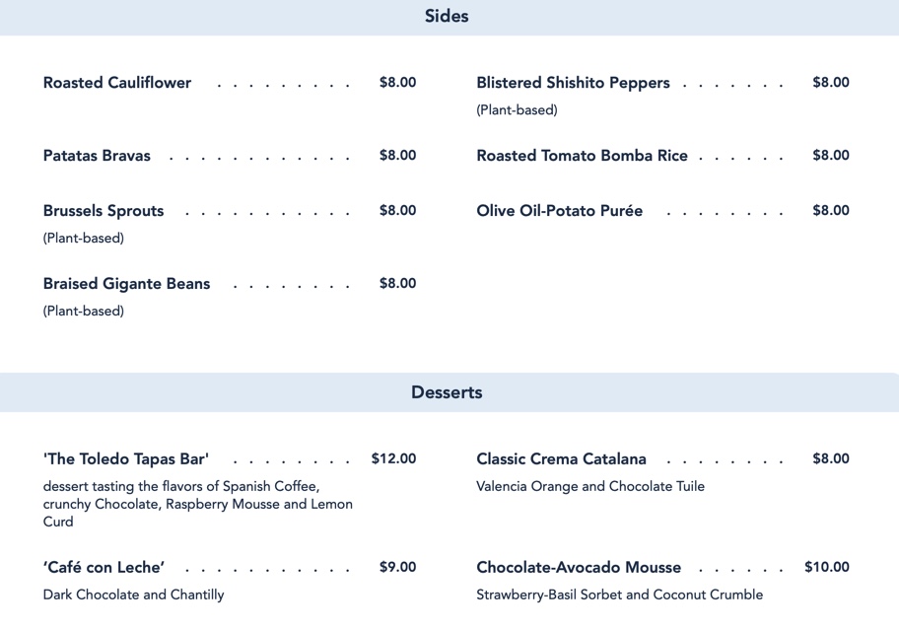899x630 pixels.
Task: Select Roasted Tomato Bomba Rice
Action: click(x=582, y=156)
